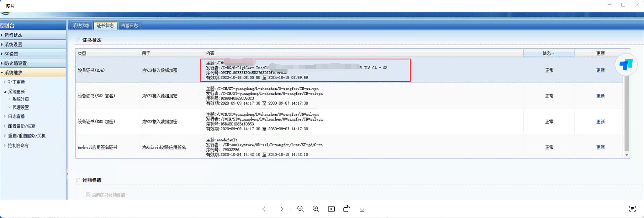This screenshot has height=218, width=644.
Task: Click the certificate table scrollbar down arrow
Action: pos(627,155)
